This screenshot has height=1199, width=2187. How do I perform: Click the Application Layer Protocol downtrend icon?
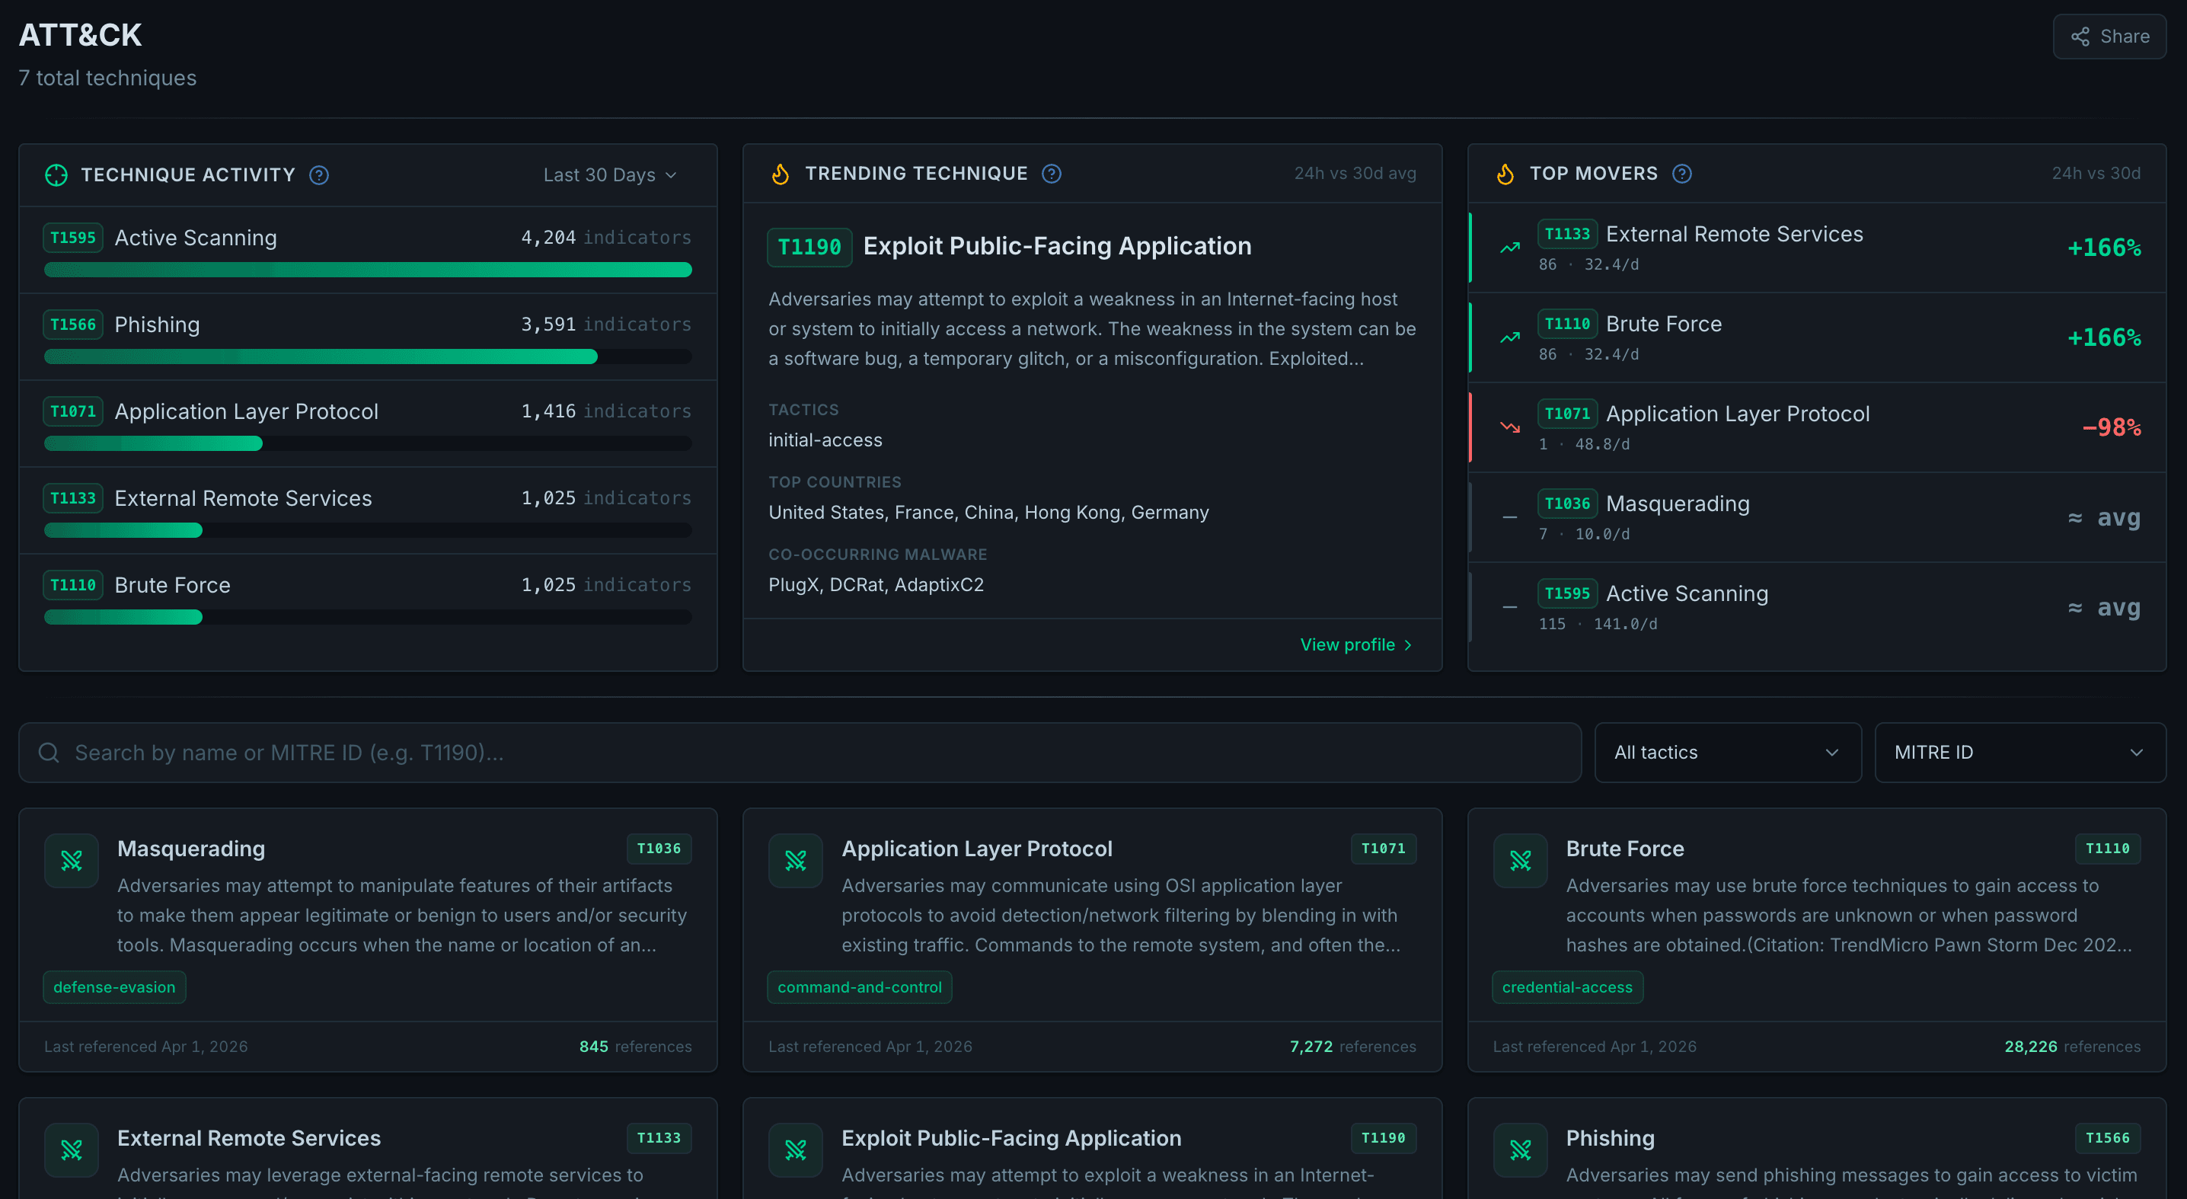click(x=1509, y=427)
